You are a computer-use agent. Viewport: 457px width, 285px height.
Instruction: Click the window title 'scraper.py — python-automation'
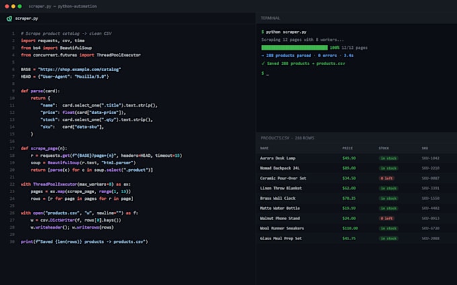coord(63,6)
